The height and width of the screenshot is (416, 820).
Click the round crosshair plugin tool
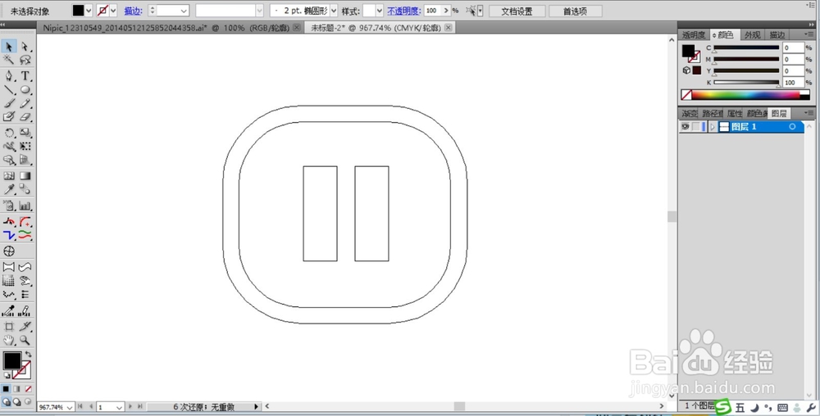tap(9, 251)
